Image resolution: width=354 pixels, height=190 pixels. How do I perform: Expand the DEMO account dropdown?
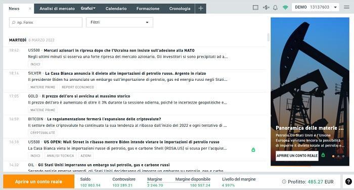[316, 7]
